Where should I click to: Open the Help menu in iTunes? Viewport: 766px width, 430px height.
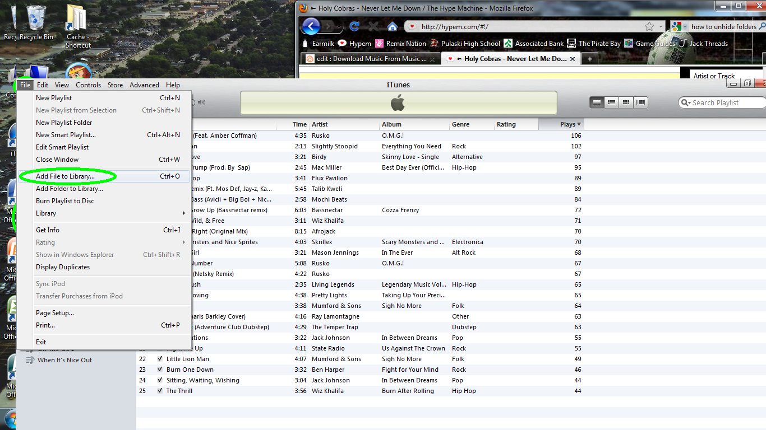coord(173,85)
